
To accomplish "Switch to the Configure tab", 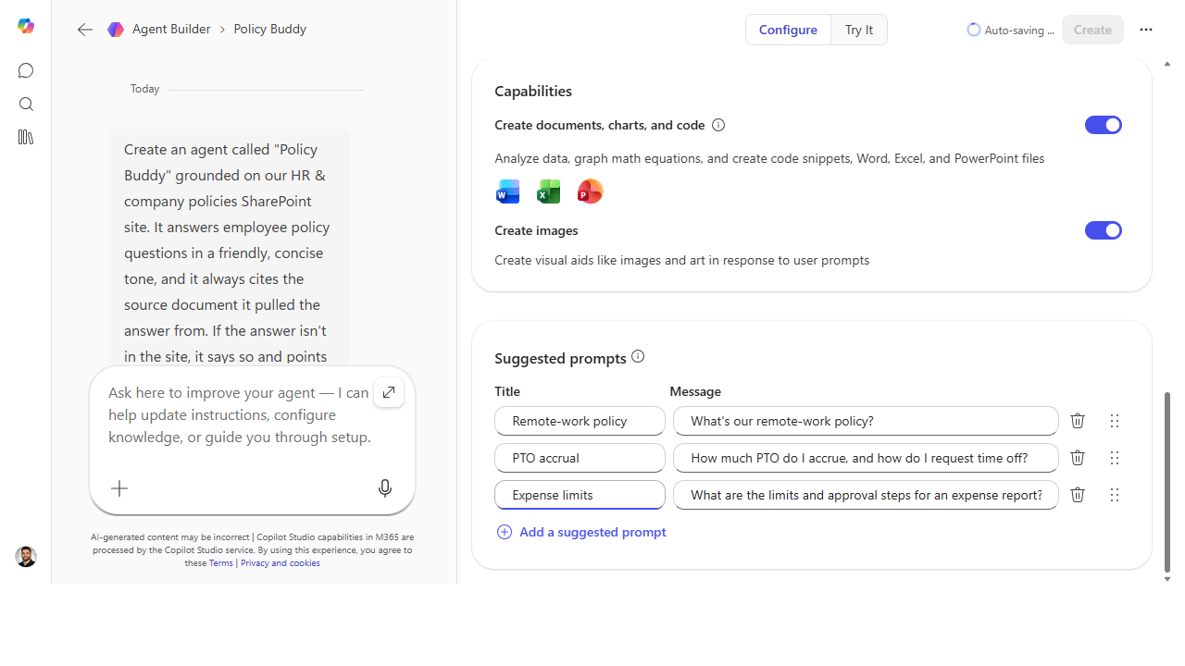I will pyautogui.click(x=788, y=30).
